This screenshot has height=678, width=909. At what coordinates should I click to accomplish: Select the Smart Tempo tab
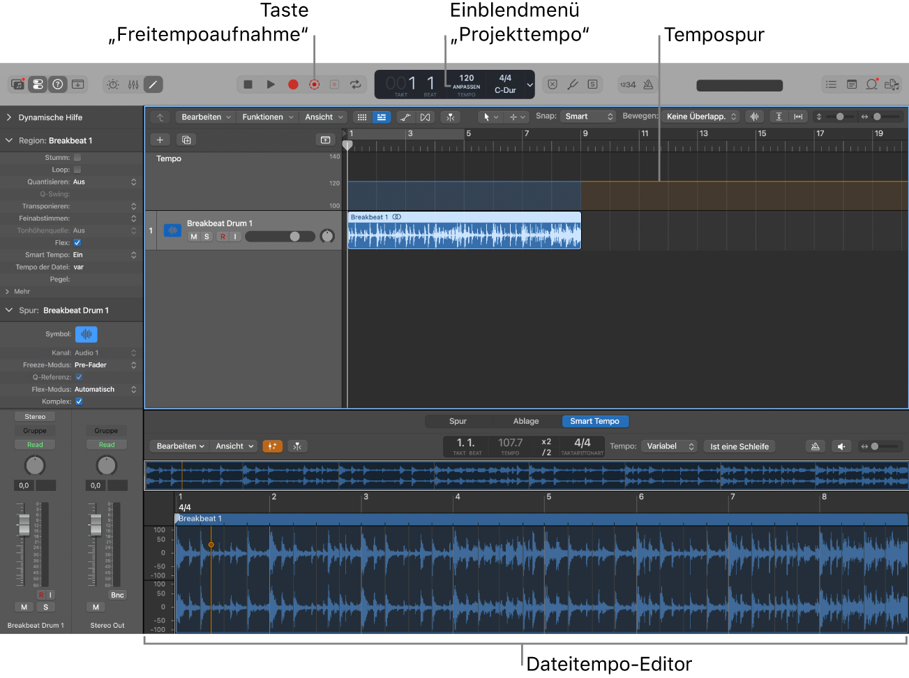595,421
